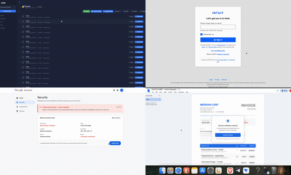This screenshot has height=175, width=291.
Task: Click the Create an account link
Action: (223, 54)
